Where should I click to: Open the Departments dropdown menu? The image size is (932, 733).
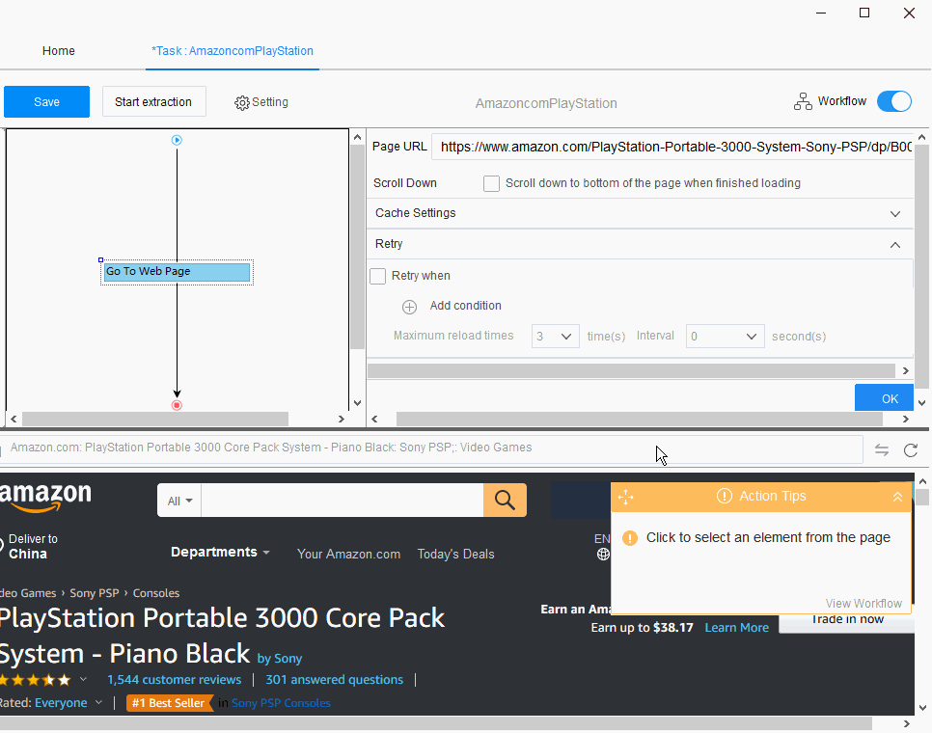[x=220, y=553]
